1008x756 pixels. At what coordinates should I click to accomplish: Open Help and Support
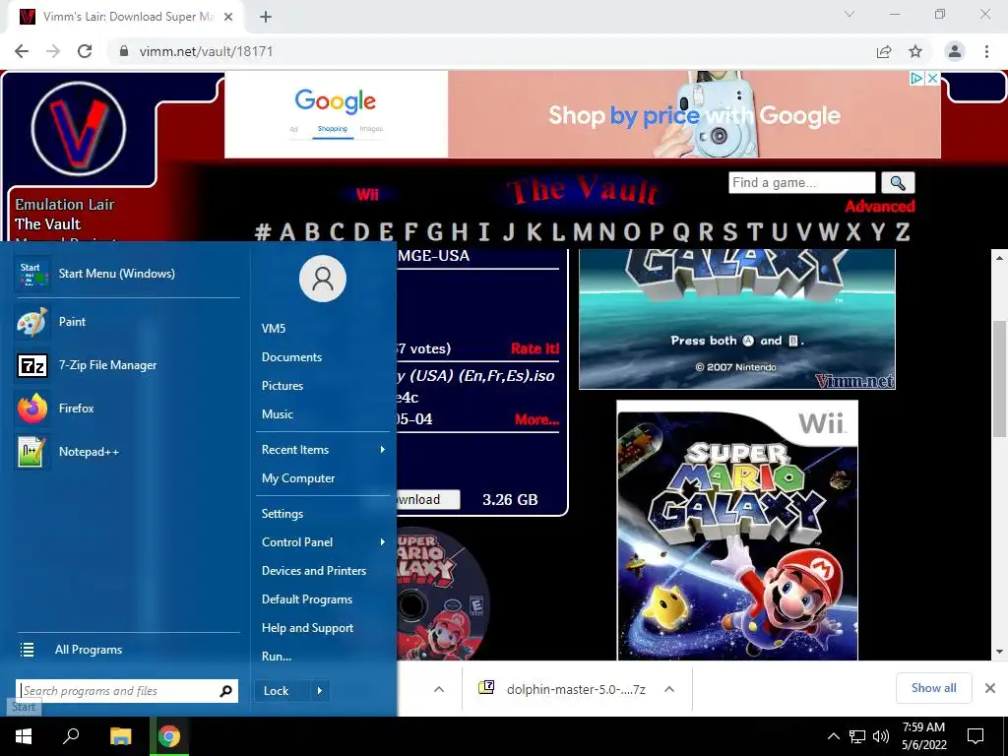point(307,628)
